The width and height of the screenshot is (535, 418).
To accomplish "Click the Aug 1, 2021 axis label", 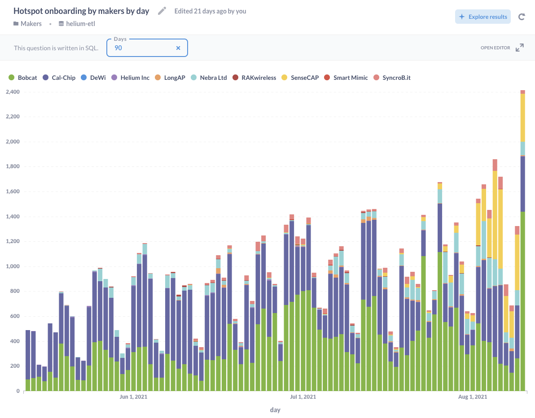I will (473, 397).
